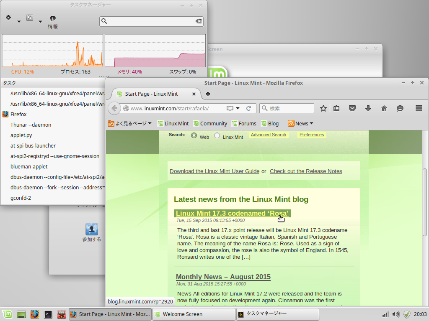This screenshot has height=321, width=429.
Task: Open the Advanced Search link
Action: pos(269,135)
